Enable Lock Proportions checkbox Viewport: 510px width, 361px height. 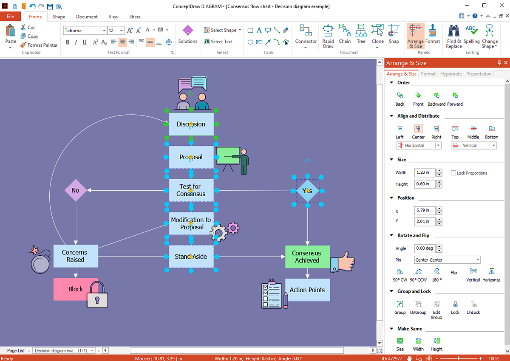coord(453,173)
